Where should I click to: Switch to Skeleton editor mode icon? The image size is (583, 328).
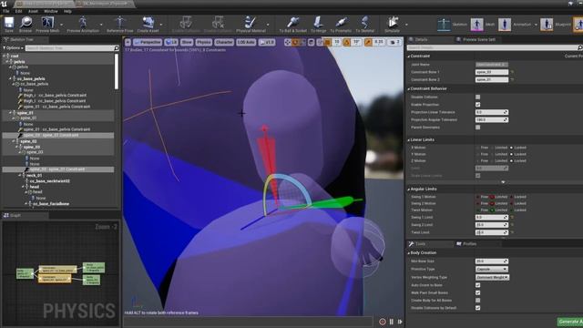[444, 25]
